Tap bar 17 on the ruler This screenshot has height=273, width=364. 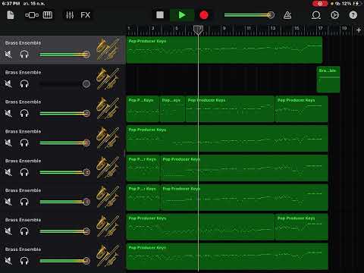tap(320, 28)
